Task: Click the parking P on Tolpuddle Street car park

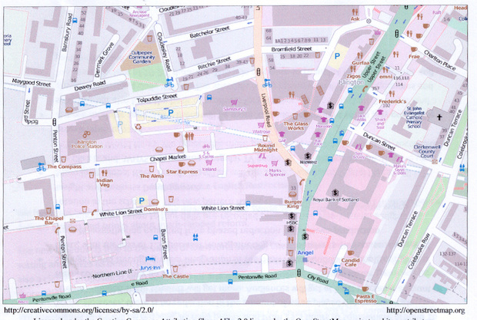Action: coord(171,113)
